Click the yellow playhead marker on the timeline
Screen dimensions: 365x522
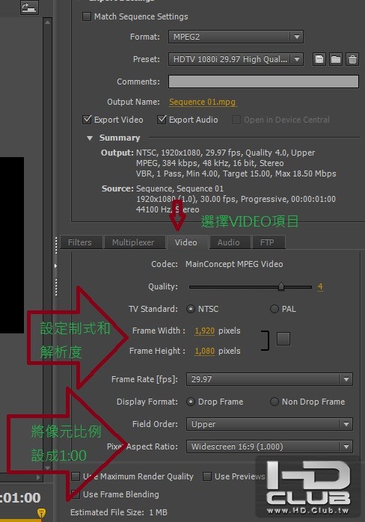pos(41,512)
